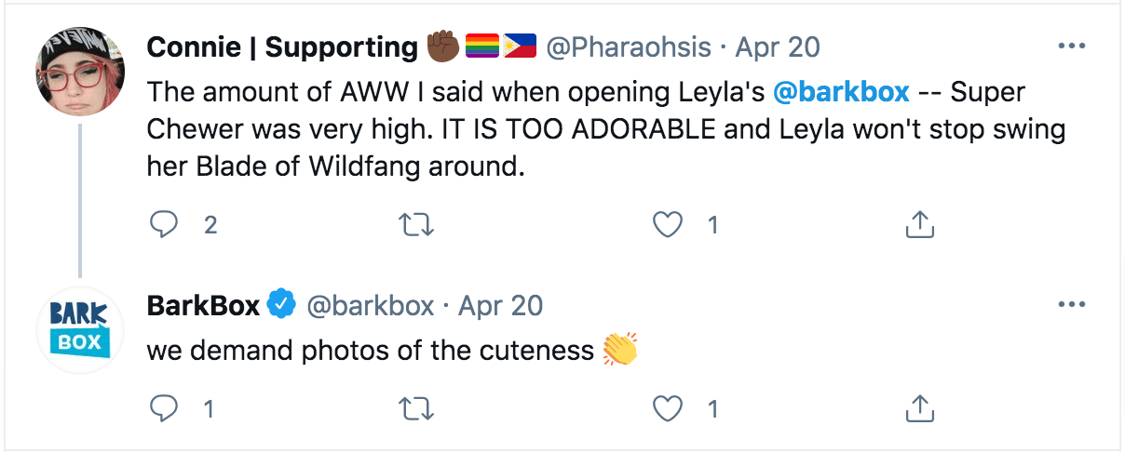
Task: Reply to Connie's tweet
Action: 163,224
